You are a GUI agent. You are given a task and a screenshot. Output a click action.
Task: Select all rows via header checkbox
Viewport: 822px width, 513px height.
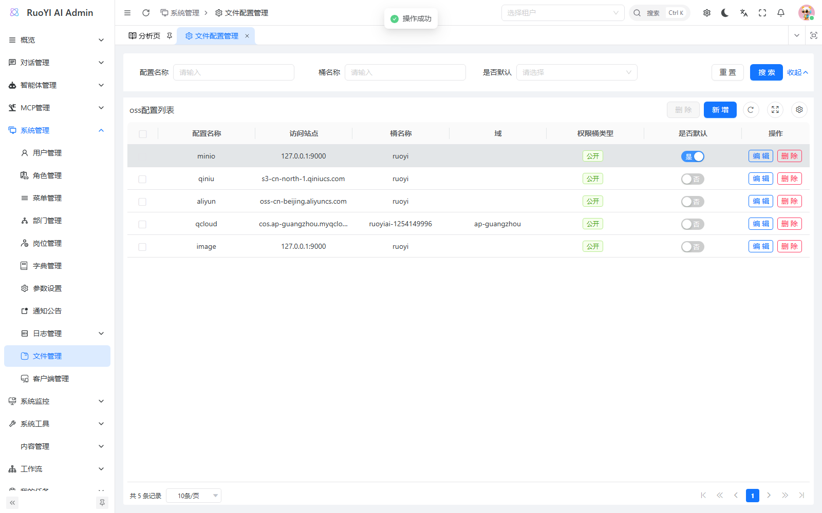tap(143, 134)
